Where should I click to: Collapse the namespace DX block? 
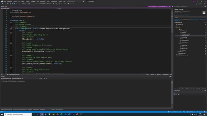(11, 20)
